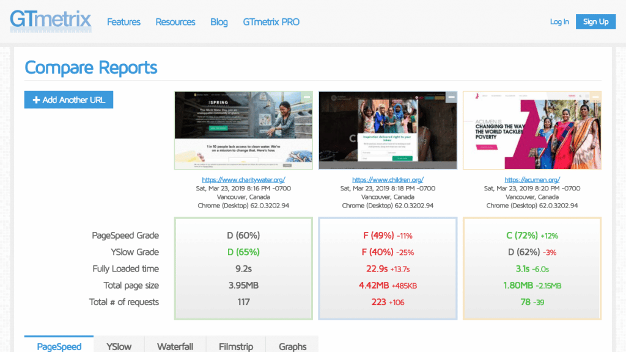Remove the charitywater.org report via its minus icon

(307, 97)
